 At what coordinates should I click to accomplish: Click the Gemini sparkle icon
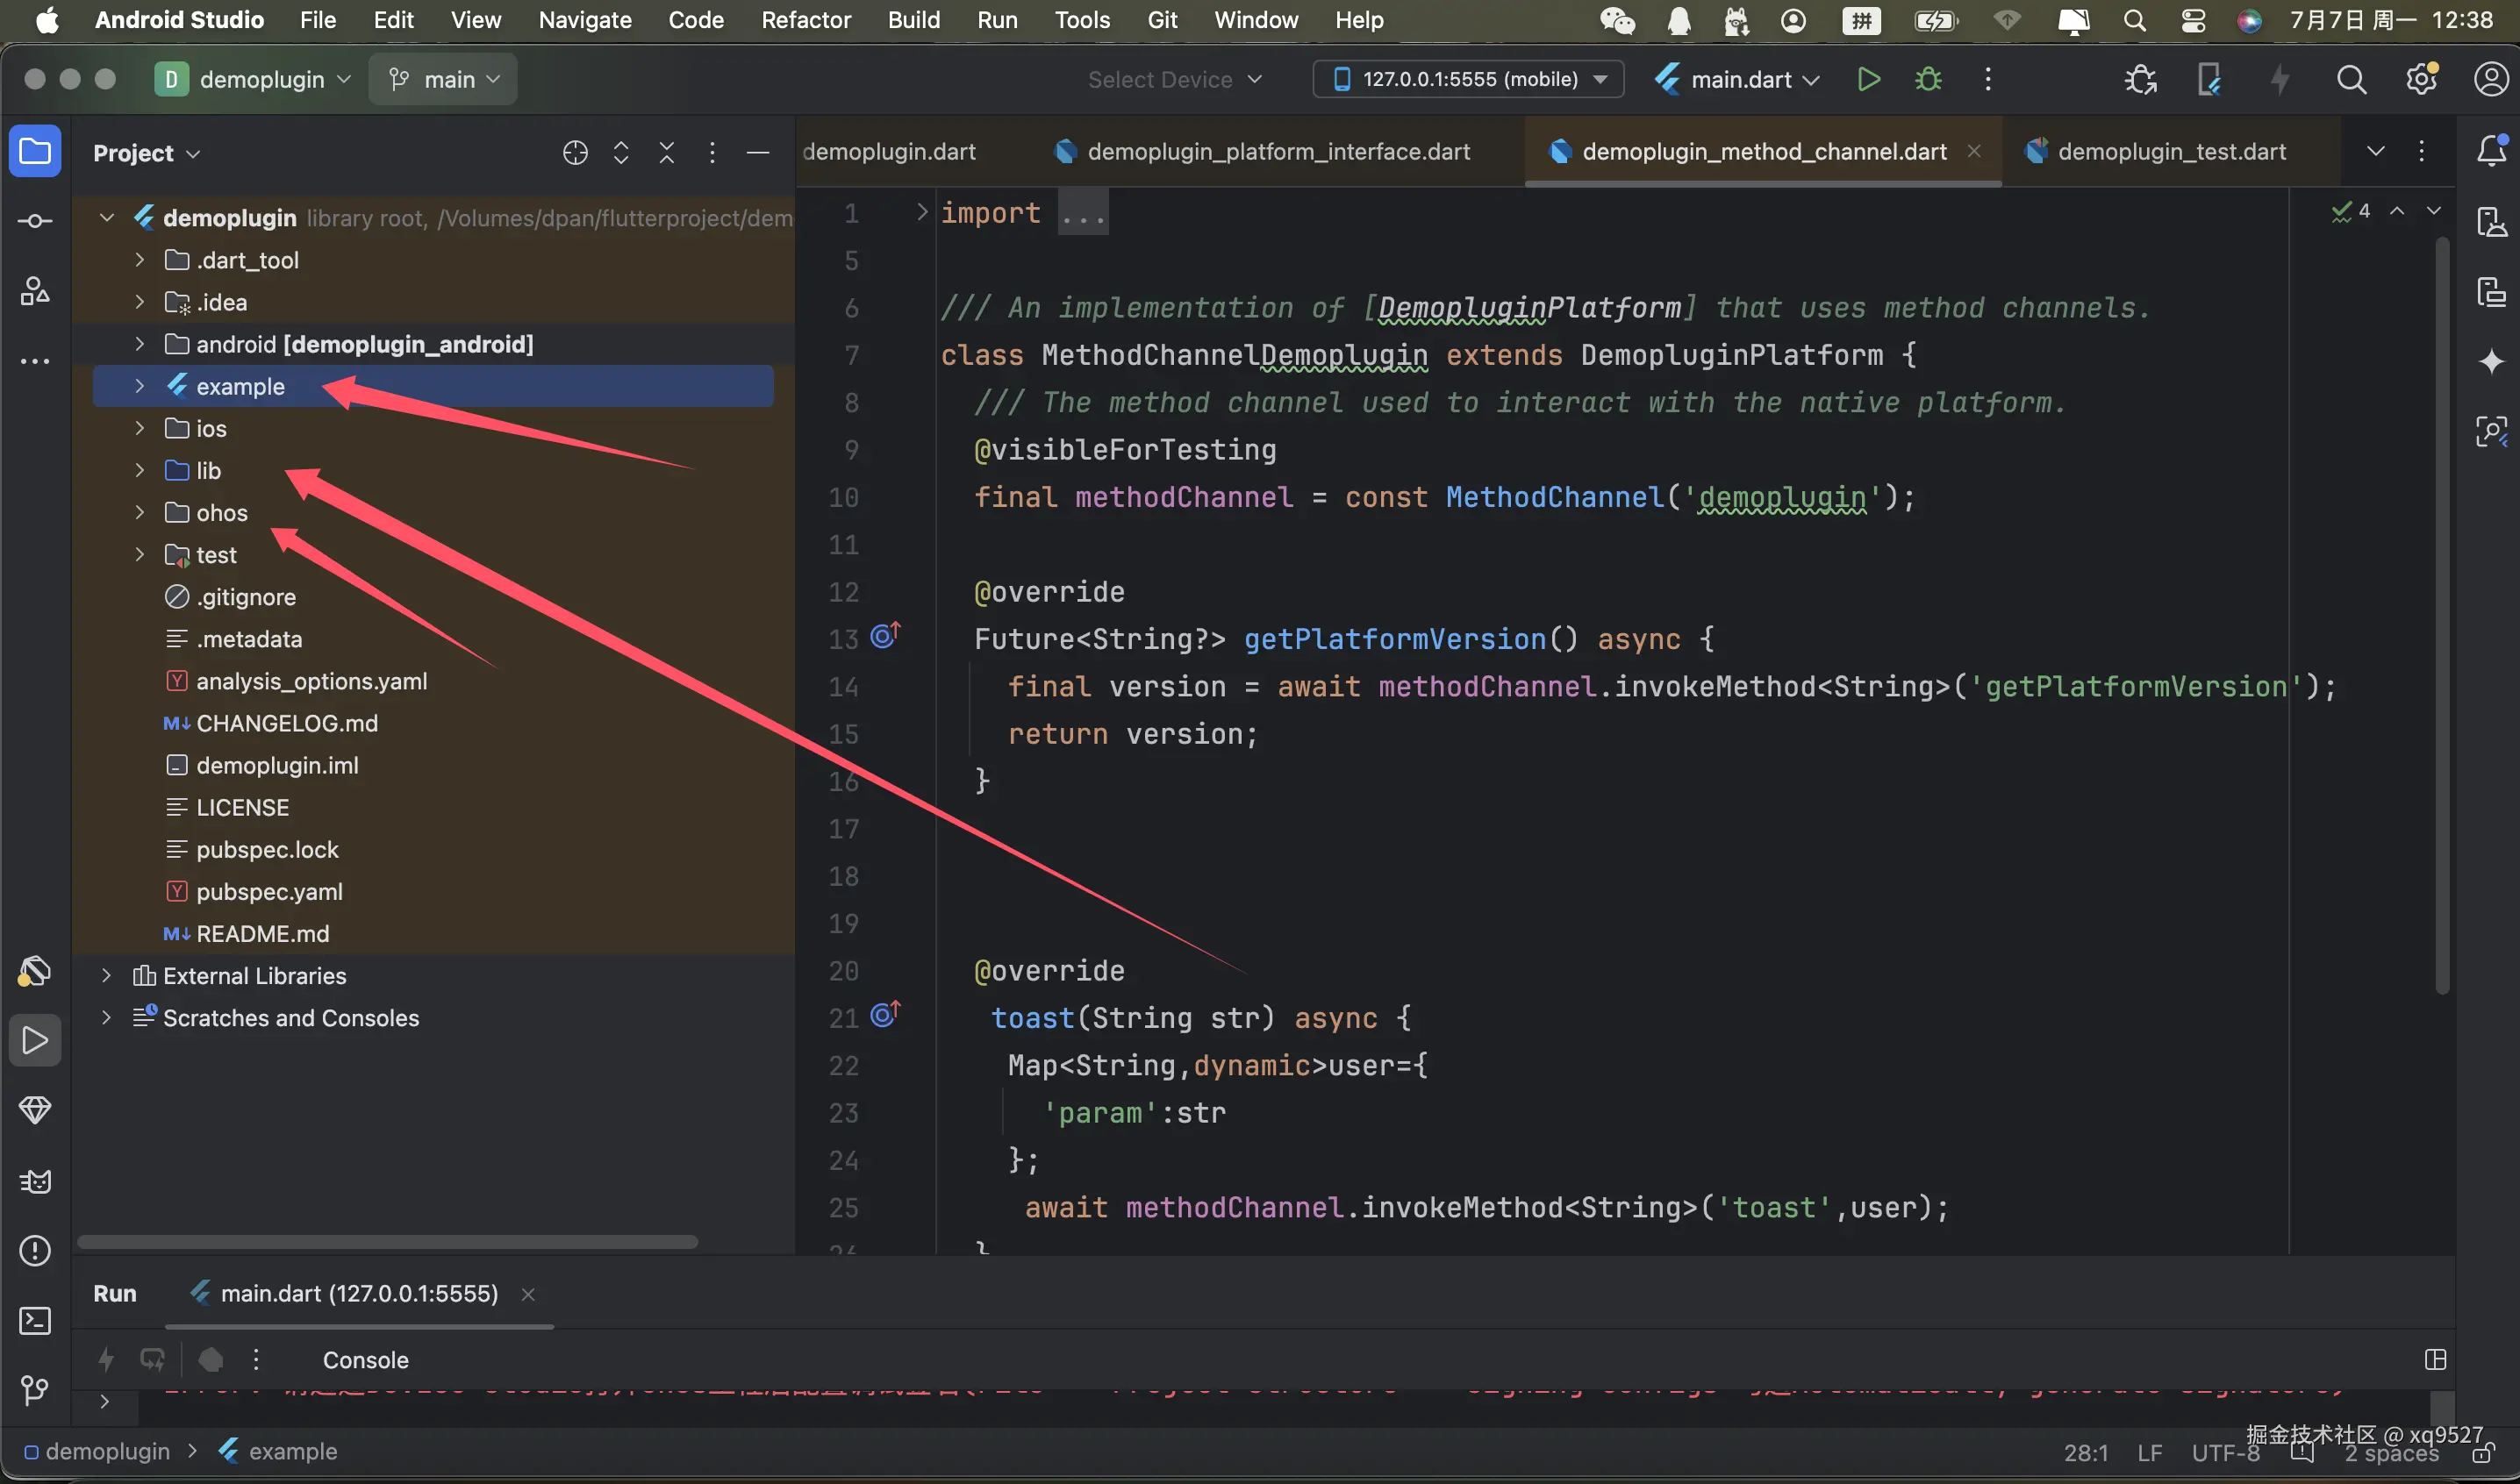pyautogui.click(x=2491, y=361)
